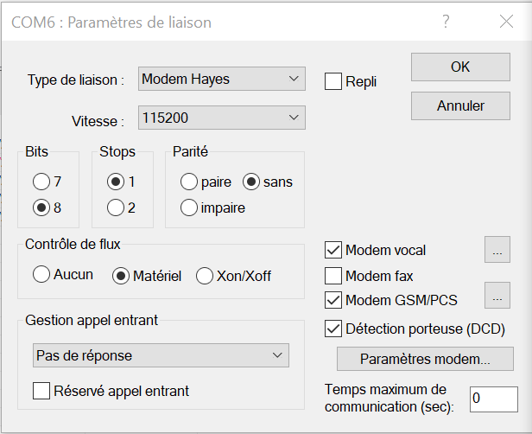This screenshot has width=532, height=434.
Task: Toggle Détection porteuse (DCD) checkbox
Action: (333, 329)
